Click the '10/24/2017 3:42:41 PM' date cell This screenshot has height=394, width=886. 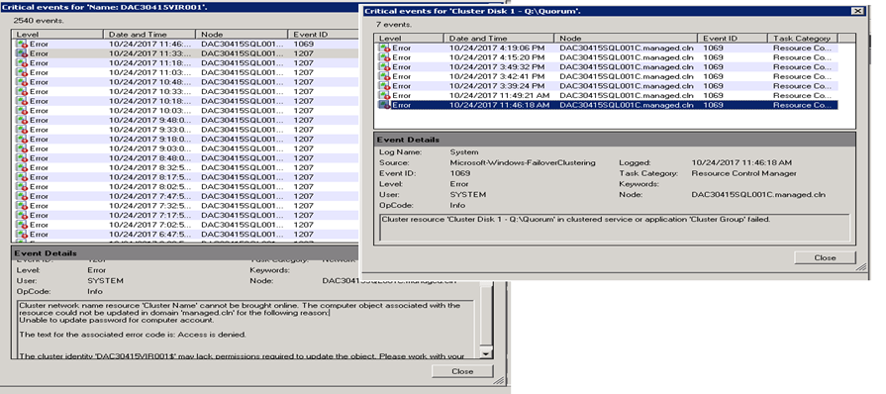coord(497,76)
